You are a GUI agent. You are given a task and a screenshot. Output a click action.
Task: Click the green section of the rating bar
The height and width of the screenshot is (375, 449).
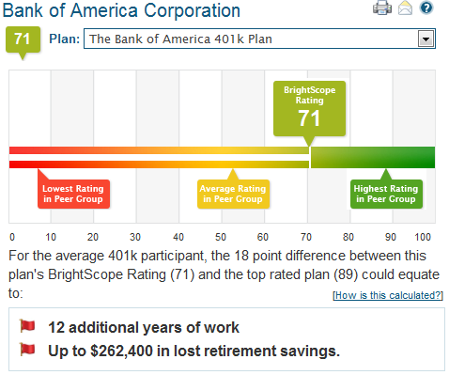click(x=373, y=157)
